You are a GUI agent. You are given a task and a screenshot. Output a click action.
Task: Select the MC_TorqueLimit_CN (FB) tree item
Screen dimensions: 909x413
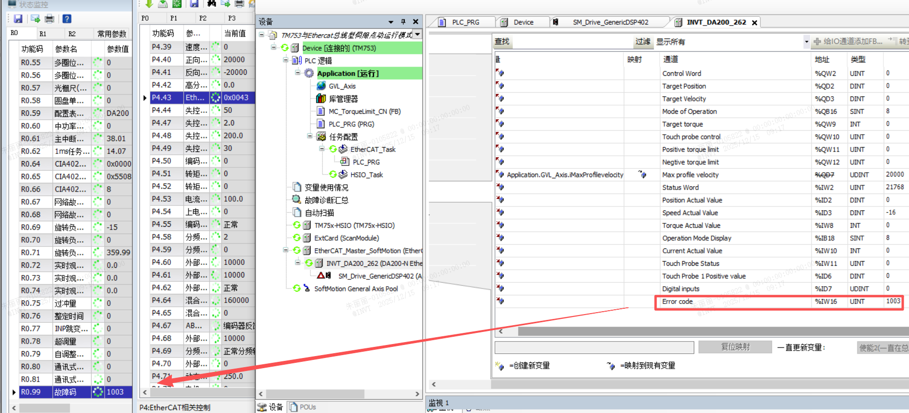pos(364,111)
